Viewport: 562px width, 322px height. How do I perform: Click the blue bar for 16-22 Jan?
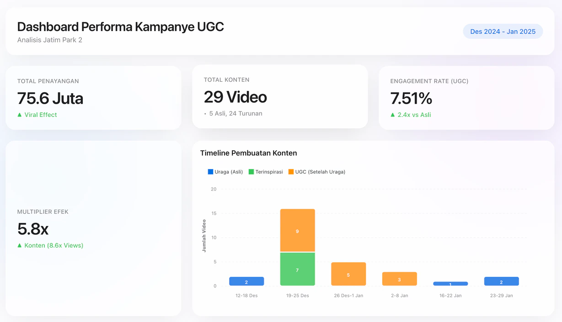(450, 284)
